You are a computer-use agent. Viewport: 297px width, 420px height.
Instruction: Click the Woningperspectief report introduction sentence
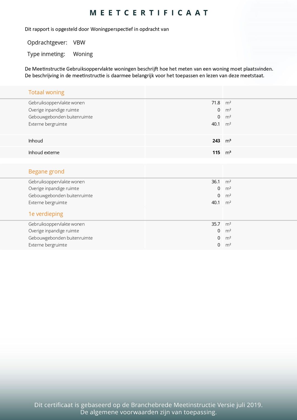click(97, 29)
